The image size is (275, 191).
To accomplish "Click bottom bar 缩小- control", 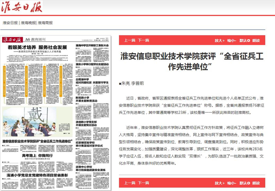I will coord(232,183).
